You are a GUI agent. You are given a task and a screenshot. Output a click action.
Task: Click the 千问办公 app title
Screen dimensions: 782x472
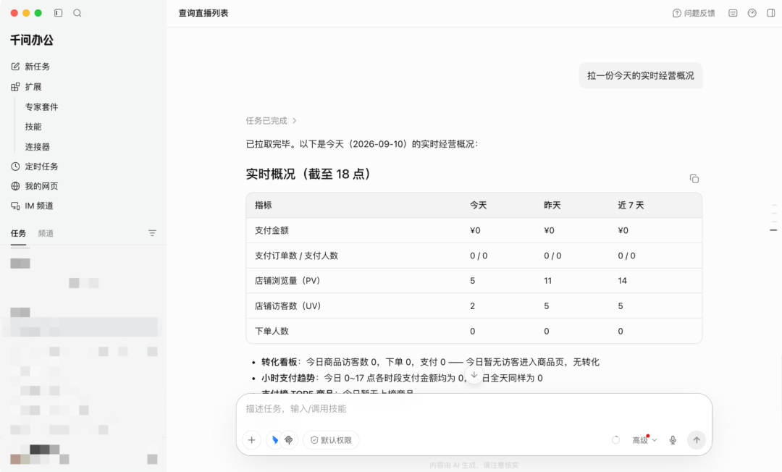(31, 40)
